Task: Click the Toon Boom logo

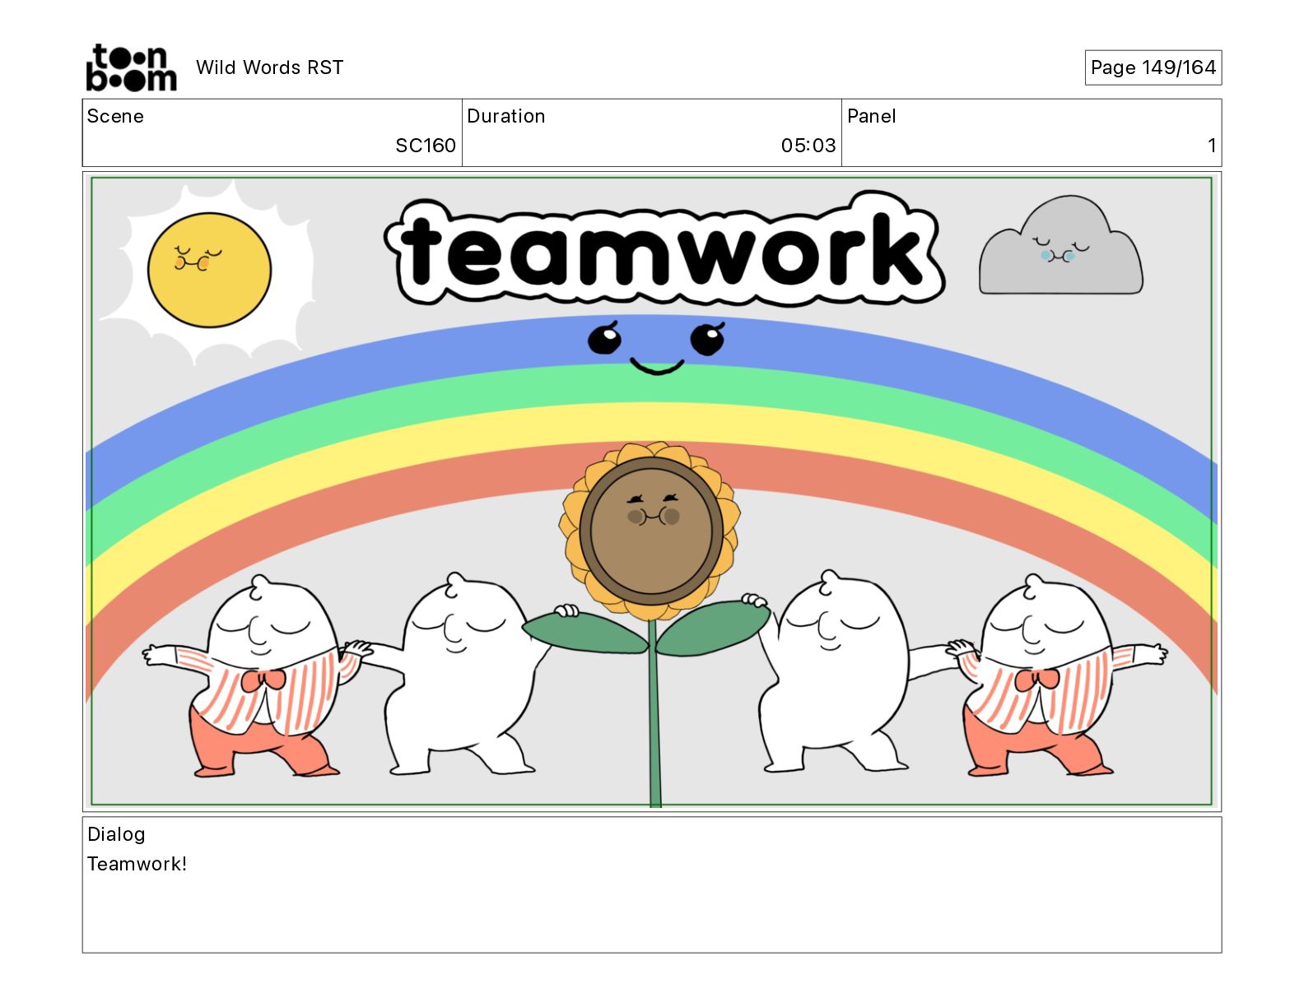Action: tap(131, 67)
